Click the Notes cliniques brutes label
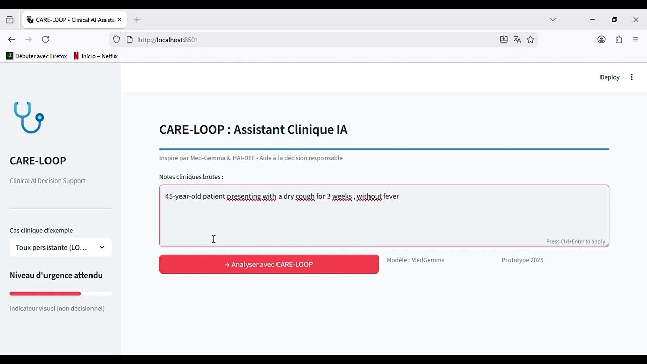This screenshot has width=647, height=364. [191, 177]
